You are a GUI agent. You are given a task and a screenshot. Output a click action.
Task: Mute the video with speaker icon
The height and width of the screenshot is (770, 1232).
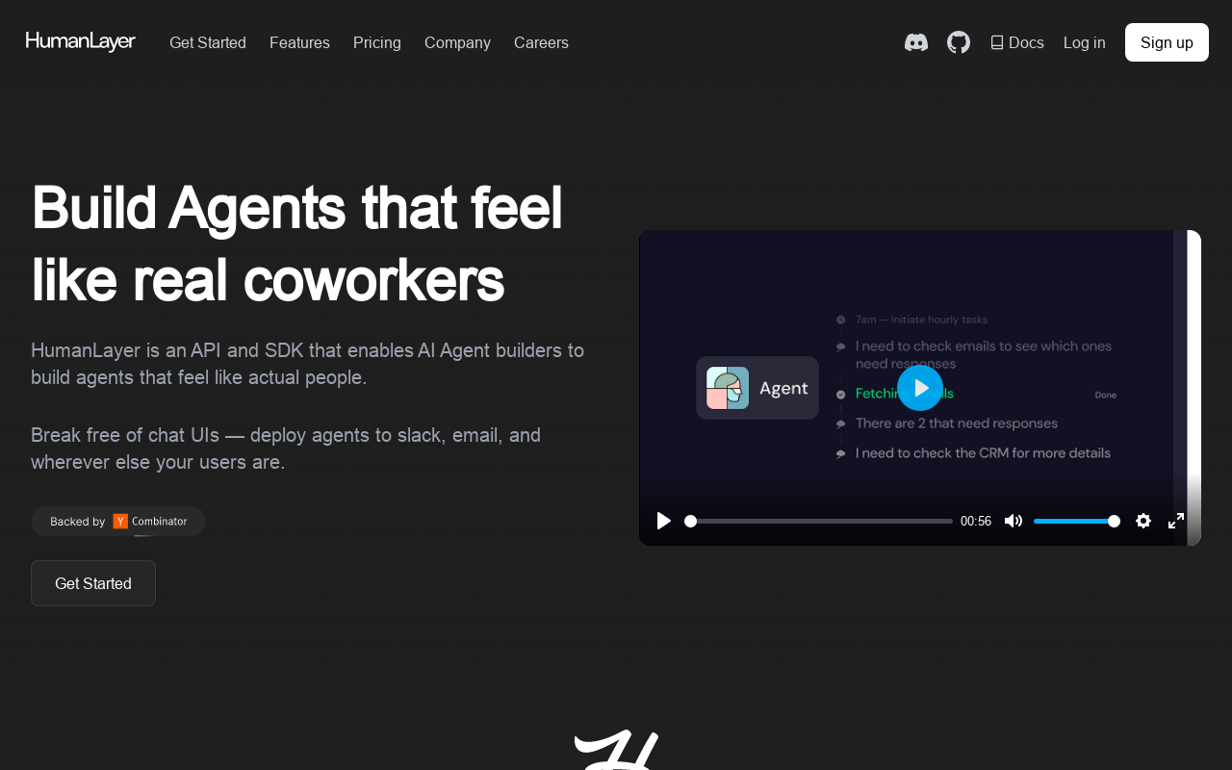1014,521
